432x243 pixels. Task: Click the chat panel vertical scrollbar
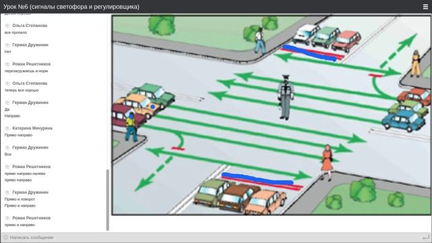click(x=108, y=200)
